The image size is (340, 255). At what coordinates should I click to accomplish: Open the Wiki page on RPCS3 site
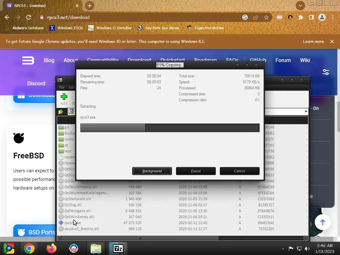coord(305,60)
